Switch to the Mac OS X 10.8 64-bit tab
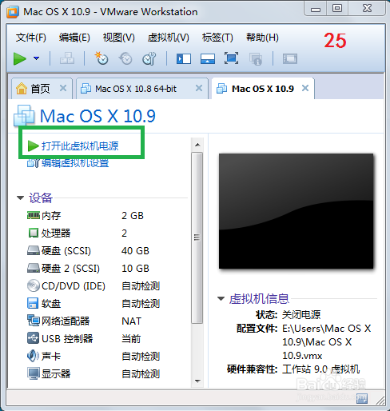The image size is (390, 411). tap(136, 89)
